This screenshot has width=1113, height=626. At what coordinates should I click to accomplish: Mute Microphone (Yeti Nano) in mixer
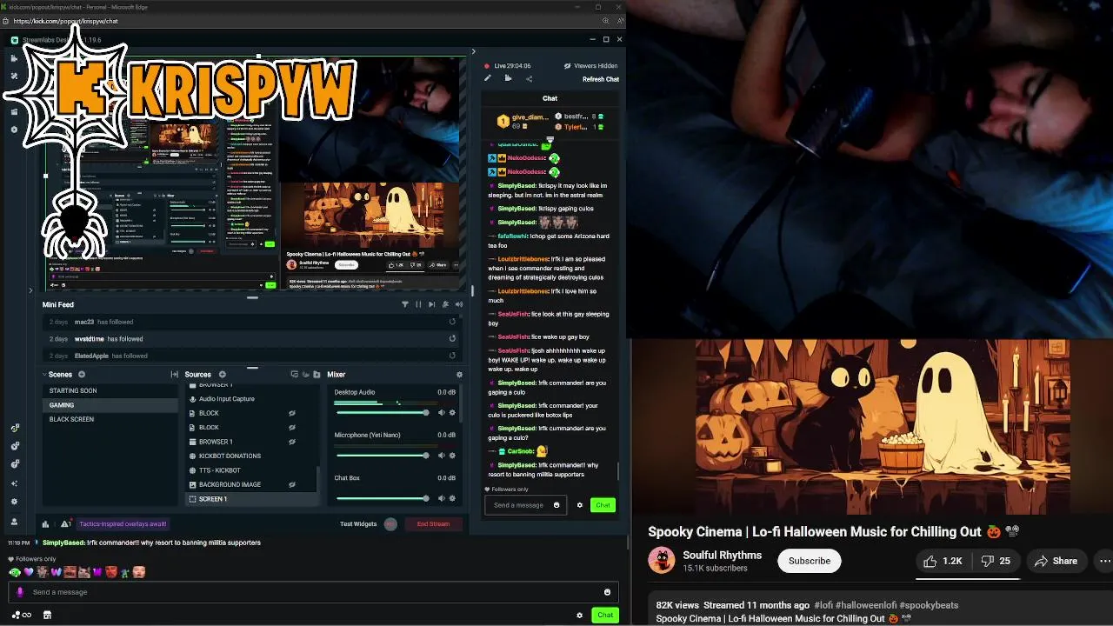click(441, 456)
